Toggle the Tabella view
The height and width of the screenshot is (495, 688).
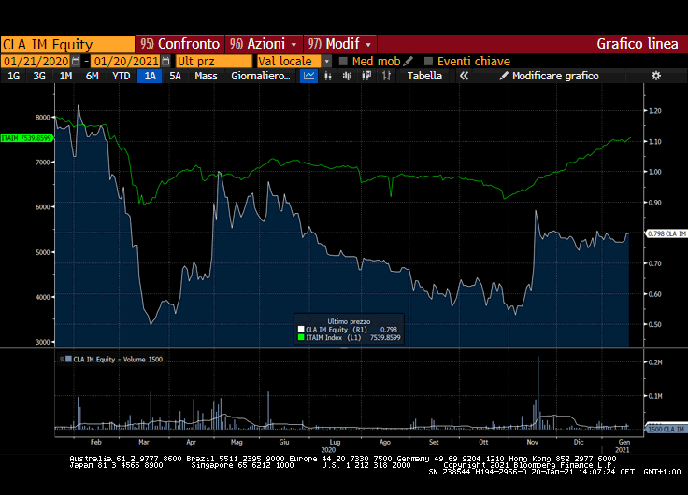click(424, 76)
